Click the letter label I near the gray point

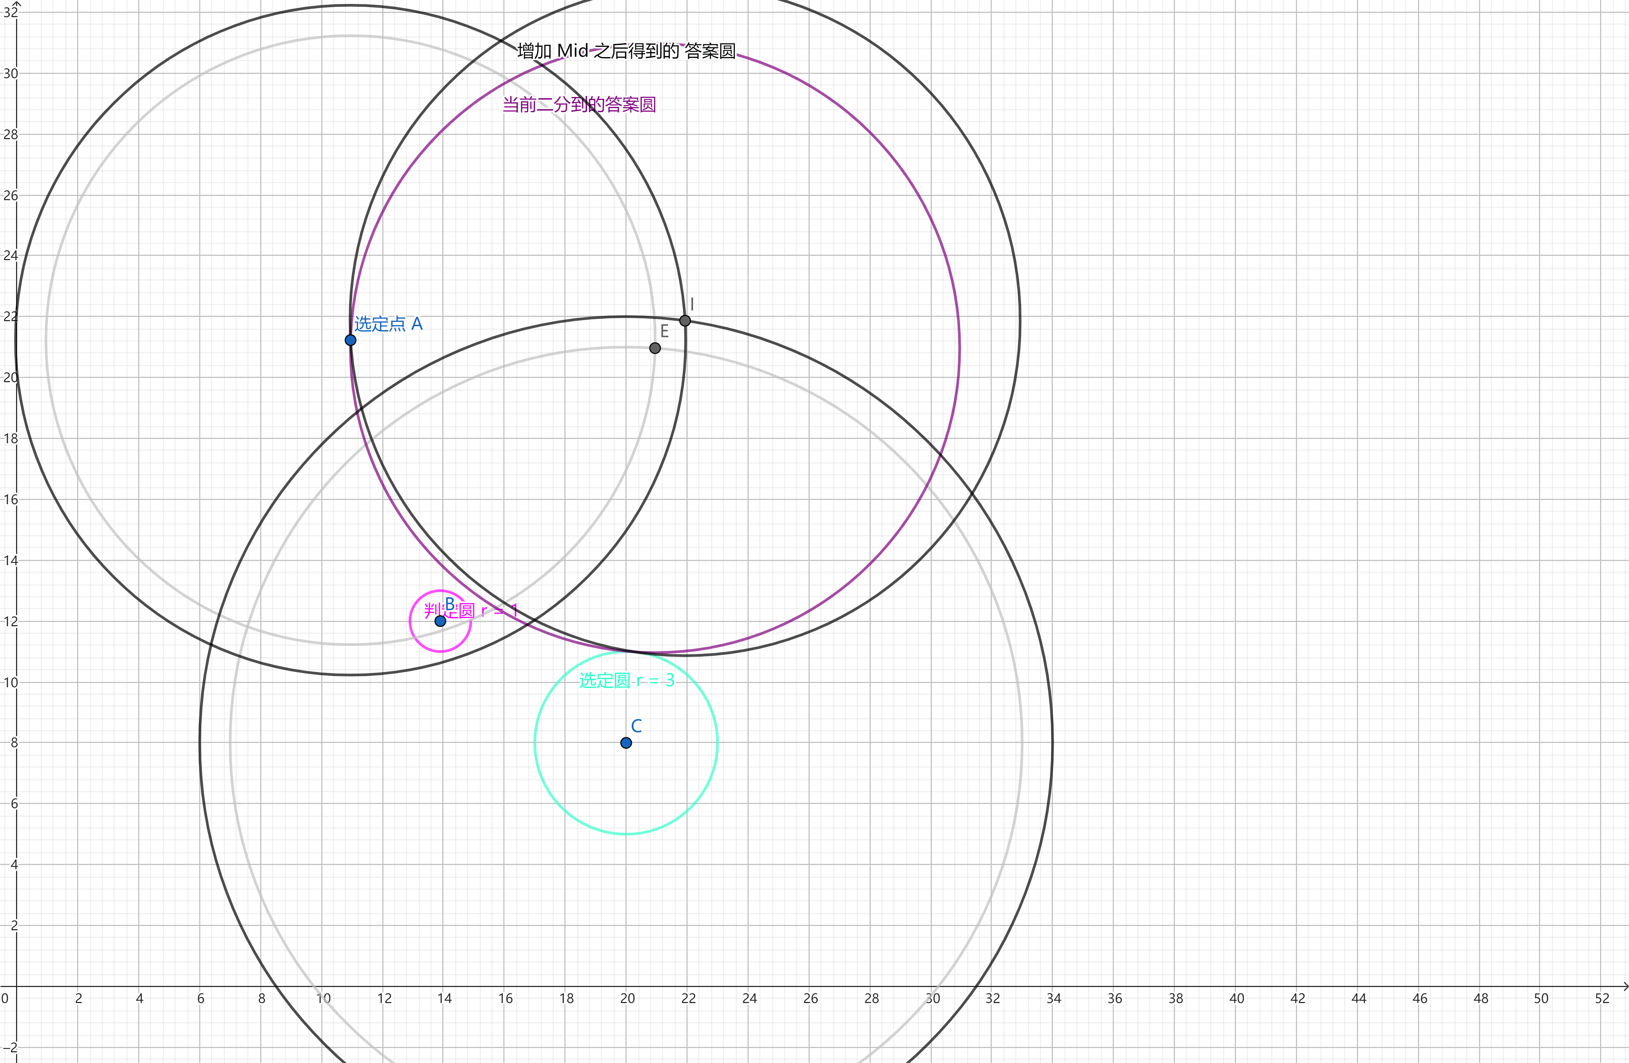coord(692,304)
